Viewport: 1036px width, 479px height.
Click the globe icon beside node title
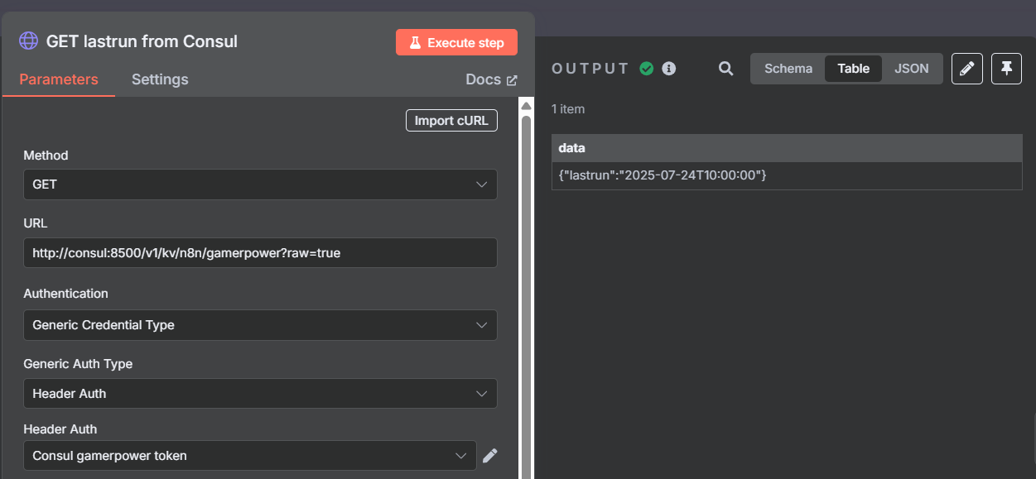tap(28, 41)
